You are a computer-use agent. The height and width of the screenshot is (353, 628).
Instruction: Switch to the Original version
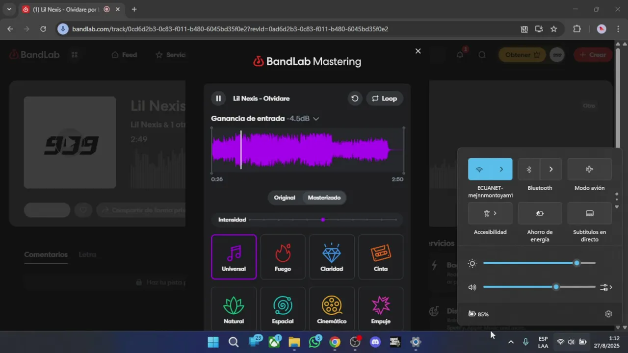click(x=285, y=198)
